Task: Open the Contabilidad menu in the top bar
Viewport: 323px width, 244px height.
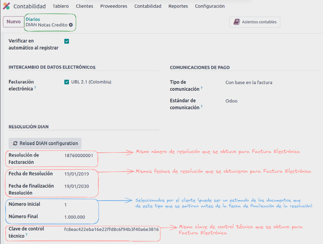Action: (148, 6)
